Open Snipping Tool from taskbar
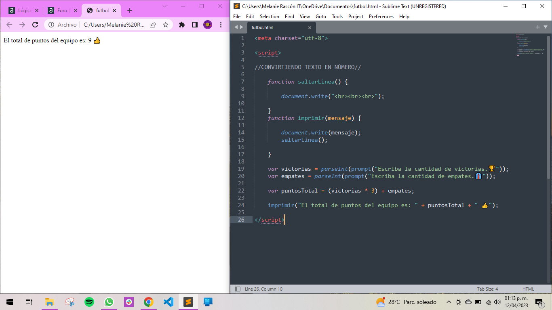The height and width of the screenshot is (310, 552). 70,302
